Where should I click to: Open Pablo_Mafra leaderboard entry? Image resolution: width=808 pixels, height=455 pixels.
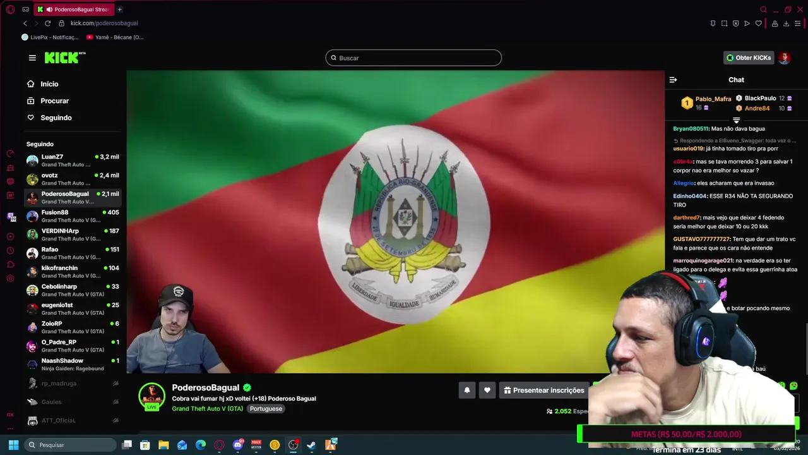(x=706, y=103)
